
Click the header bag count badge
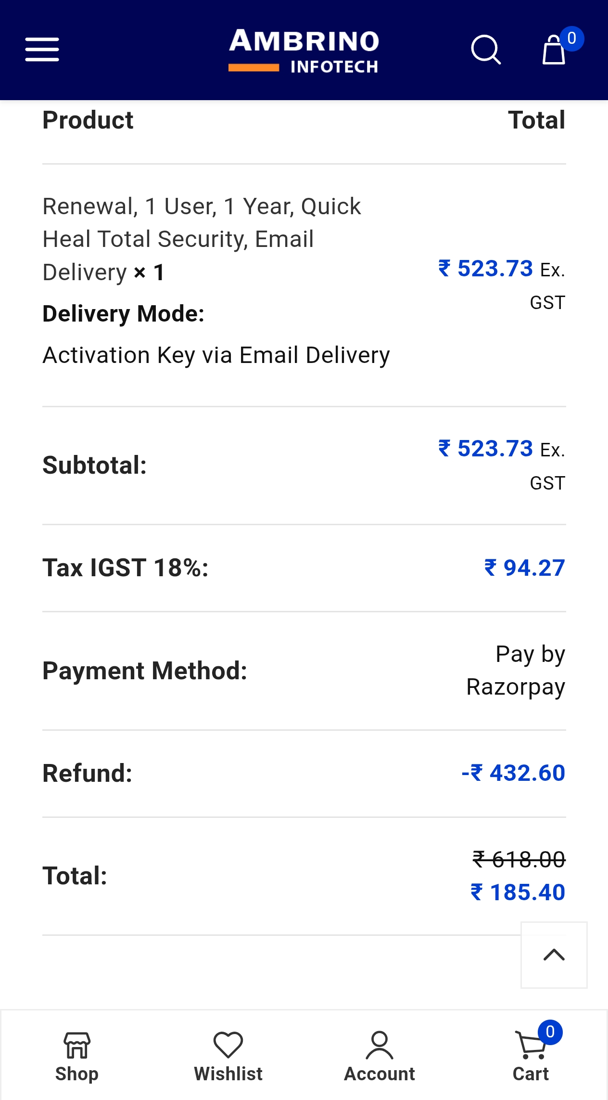(x=571, y=39)
